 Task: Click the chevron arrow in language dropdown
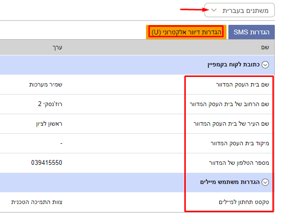coord(214,10)
